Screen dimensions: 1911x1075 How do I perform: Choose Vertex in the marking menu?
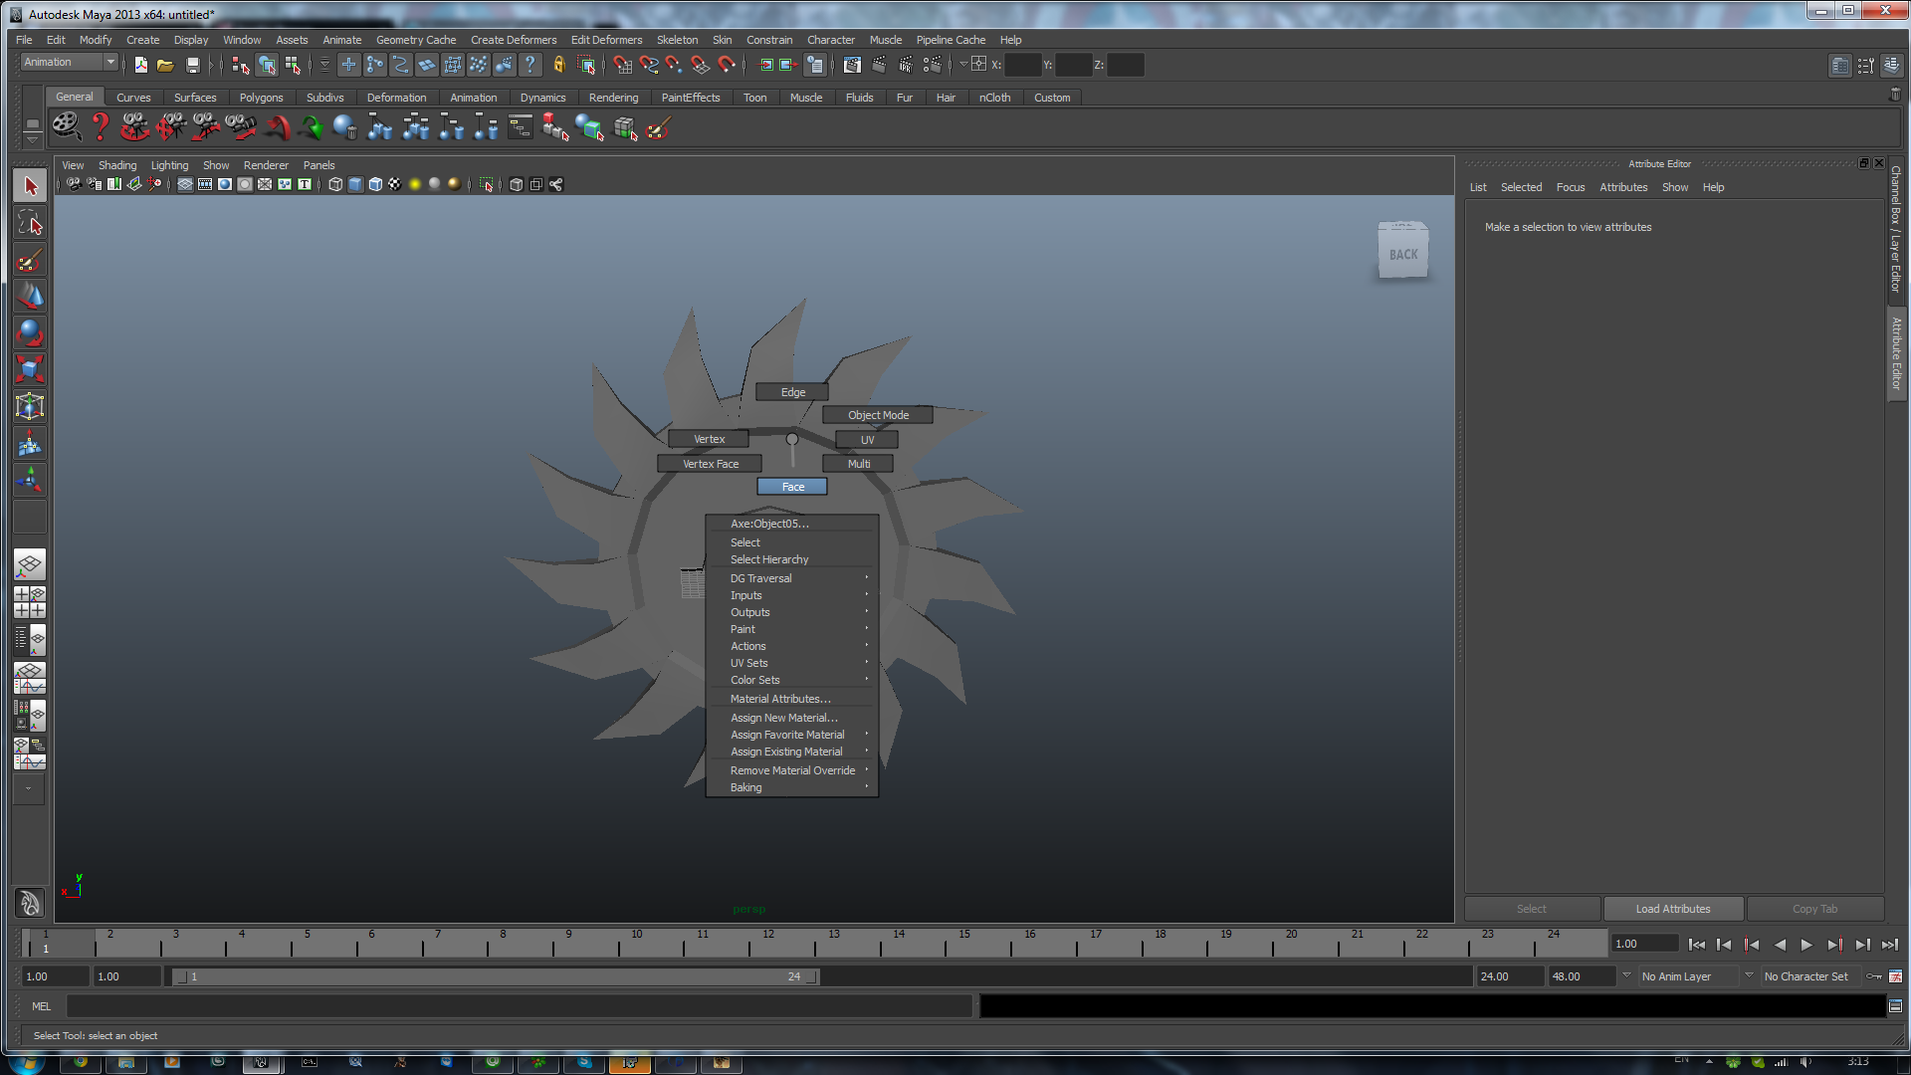pyautogui.click(x=709, y=439)
